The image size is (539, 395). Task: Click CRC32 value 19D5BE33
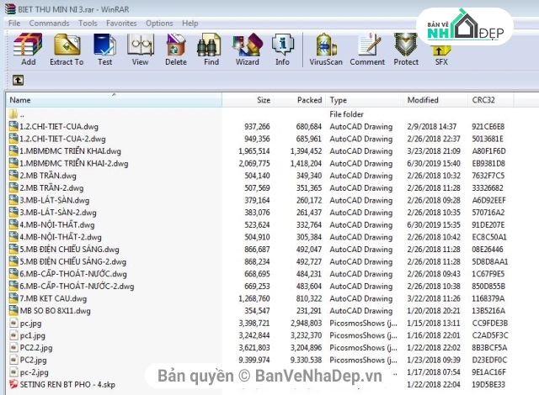(x=488, y=384)
